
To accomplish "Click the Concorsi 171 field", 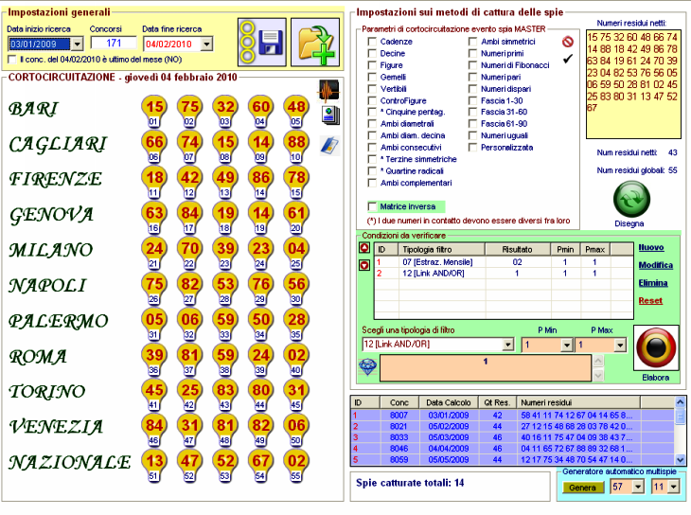I will tap(114, 43).
